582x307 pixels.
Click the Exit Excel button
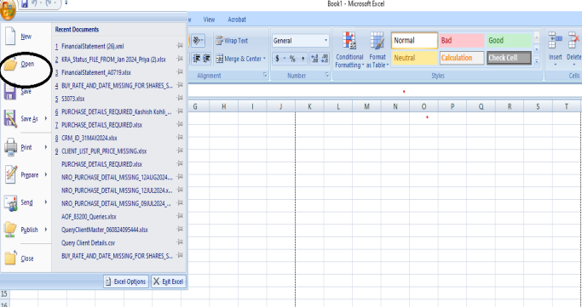click(169, 281)
